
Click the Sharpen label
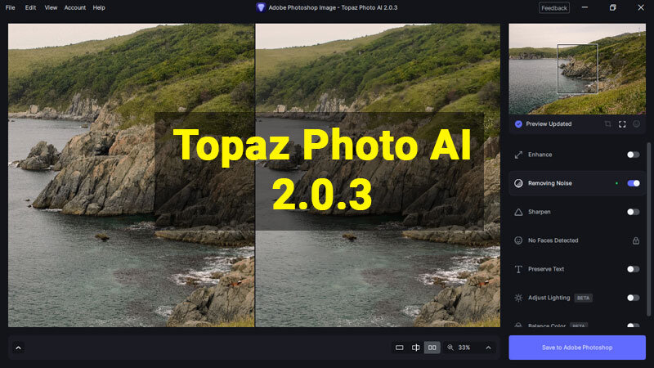click(540, 212)
